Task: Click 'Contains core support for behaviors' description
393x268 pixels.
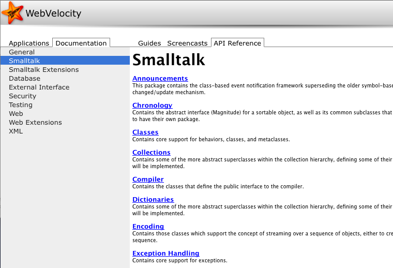Action: [x=211, y=139]
